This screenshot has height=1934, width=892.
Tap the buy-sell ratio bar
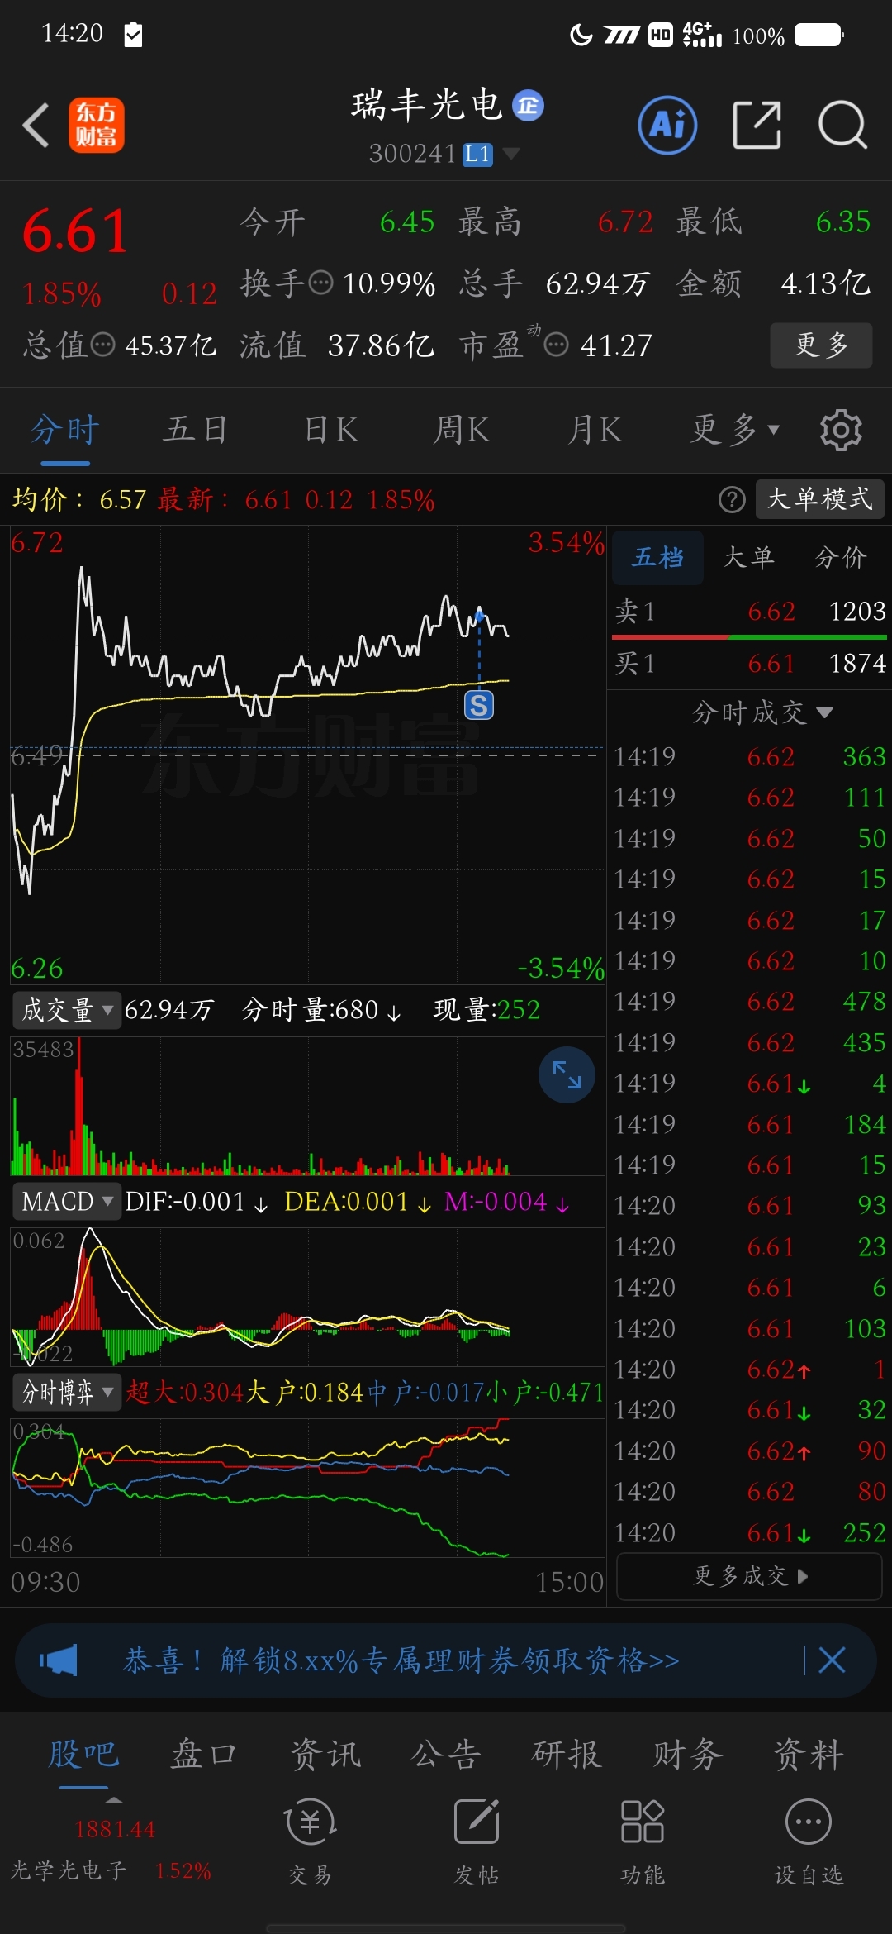click(749, 637)
